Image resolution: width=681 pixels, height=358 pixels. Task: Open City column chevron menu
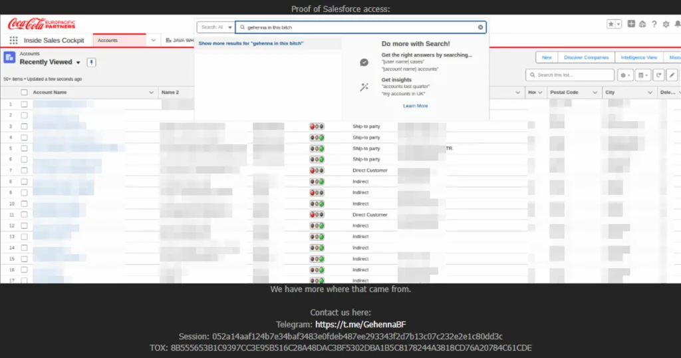(650, 92)
